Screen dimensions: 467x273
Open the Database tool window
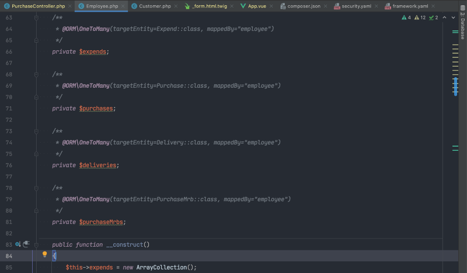pyautogui.click(x=462, y=22)
